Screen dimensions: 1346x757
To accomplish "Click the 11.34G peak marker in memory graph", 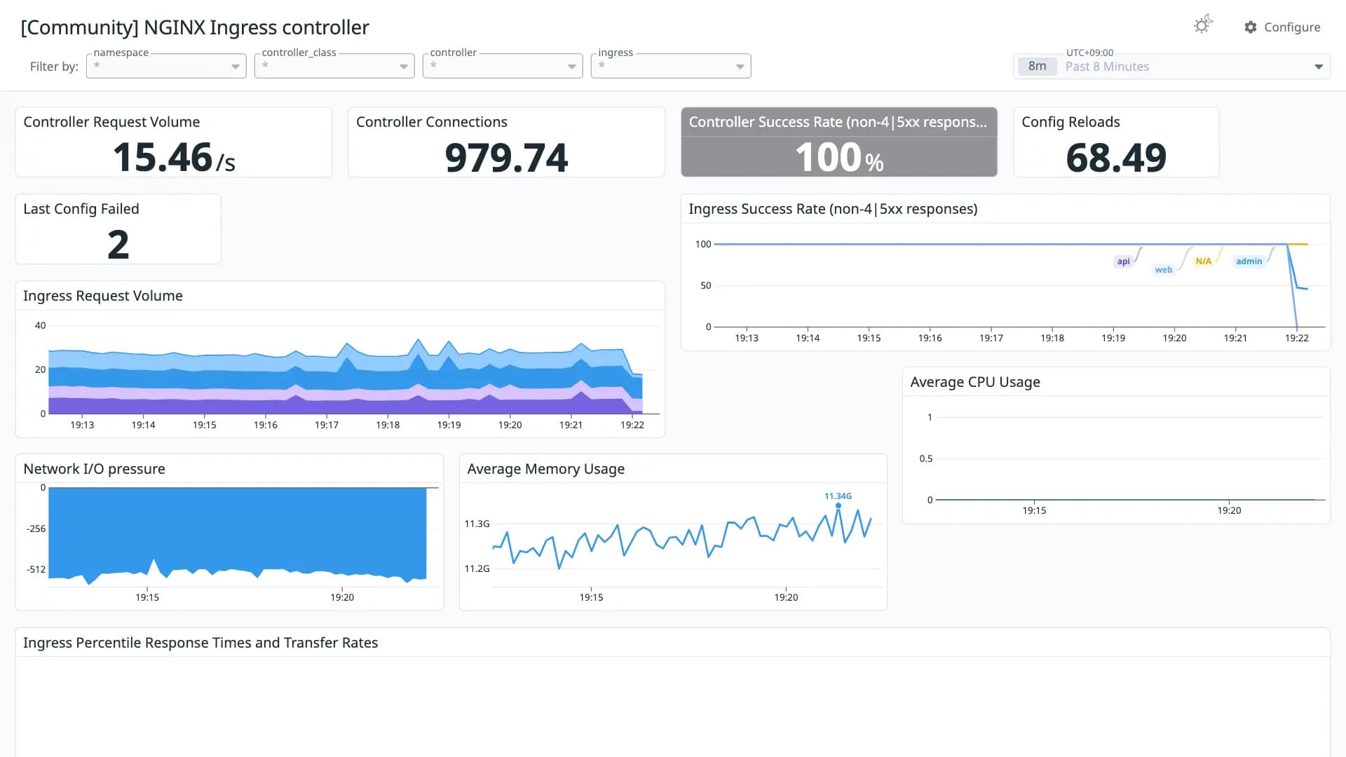I will point(838,505).
